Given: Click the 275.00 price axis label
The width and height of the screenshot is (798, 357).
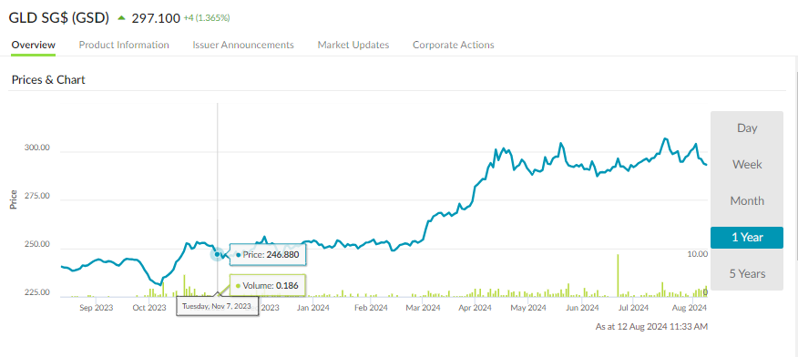Looking at the screenshot, I should point(36,197).
